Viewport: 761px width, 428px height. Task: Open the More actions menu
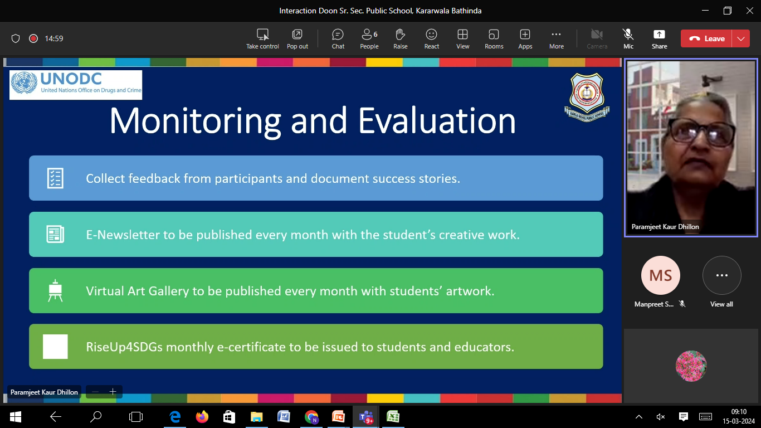point(556,38)
